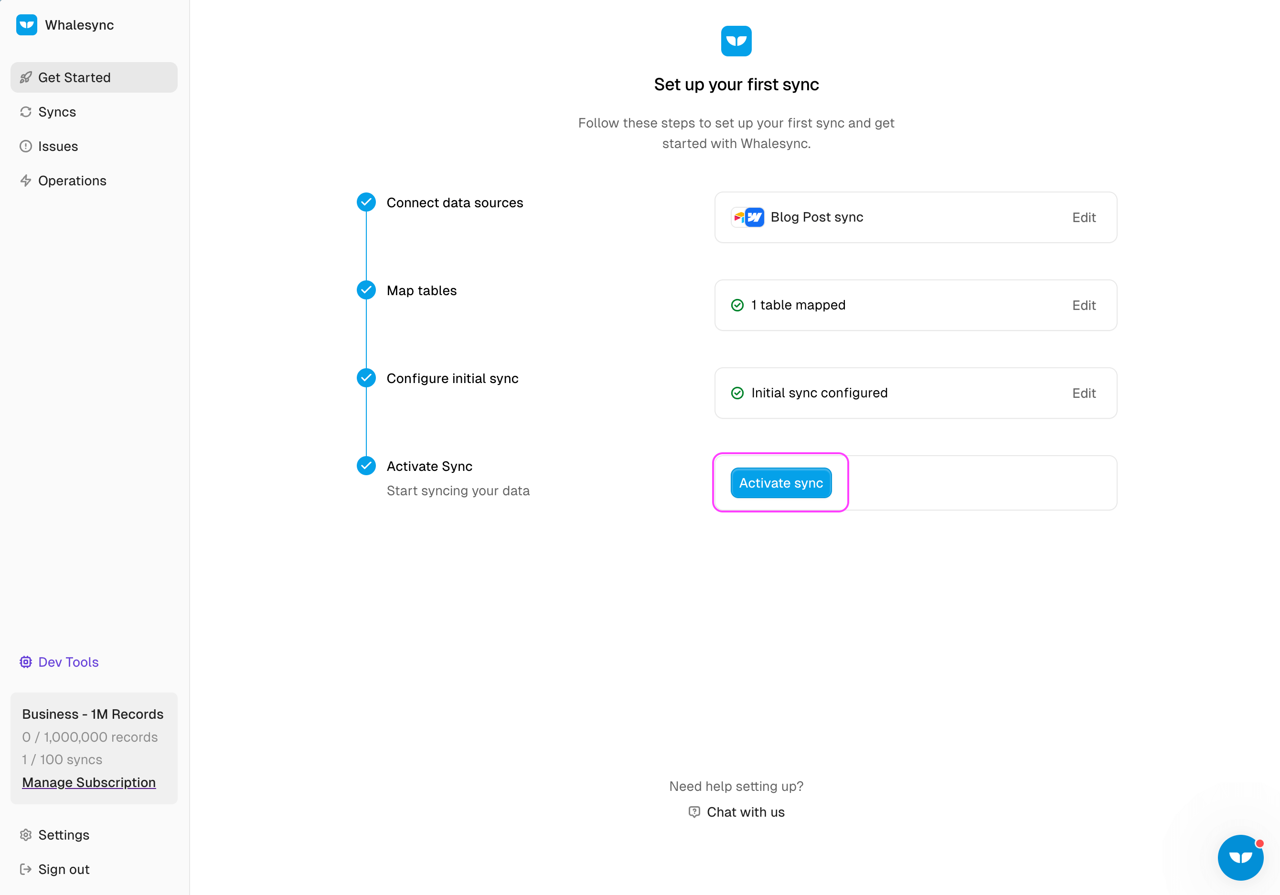1280x895 pixels.
Task: Click the Airtable-Webflow icon on Blog Post sync
Action: pos(747,217)
